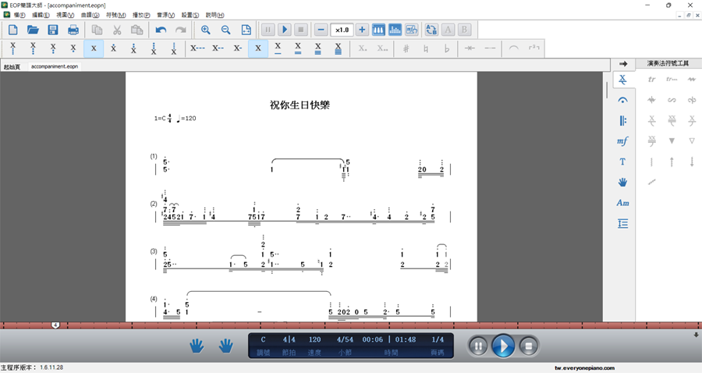Add a single augmentation dot X.

363,48
